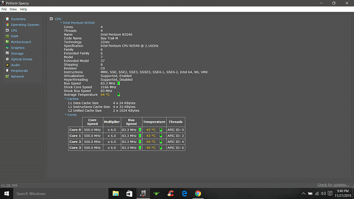Image resolution: width=354 pixels, height=199 pixels.
Task: Select the Motherboard sidebar icon
Action: [7, 42]
